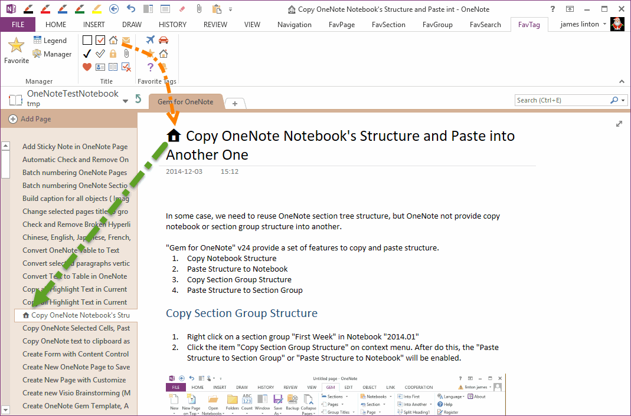The width and height of the screenshot is (631, 416).
Task: Click the paste clipboard icon
Action: click(x=217, y=9)
